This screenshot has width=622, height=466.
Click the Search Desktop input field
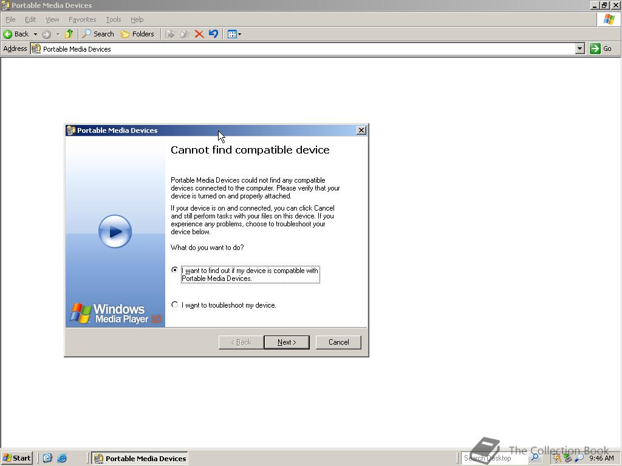(494, 458)
